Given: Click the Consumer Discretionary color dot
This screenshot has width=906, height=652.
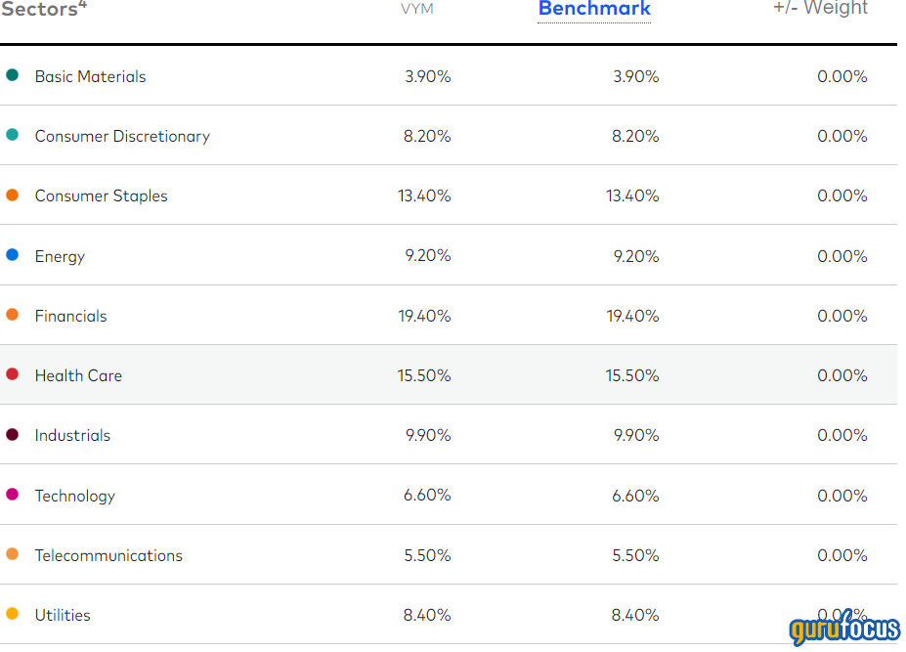Looking at the screenshot, I should coord(12,135).
